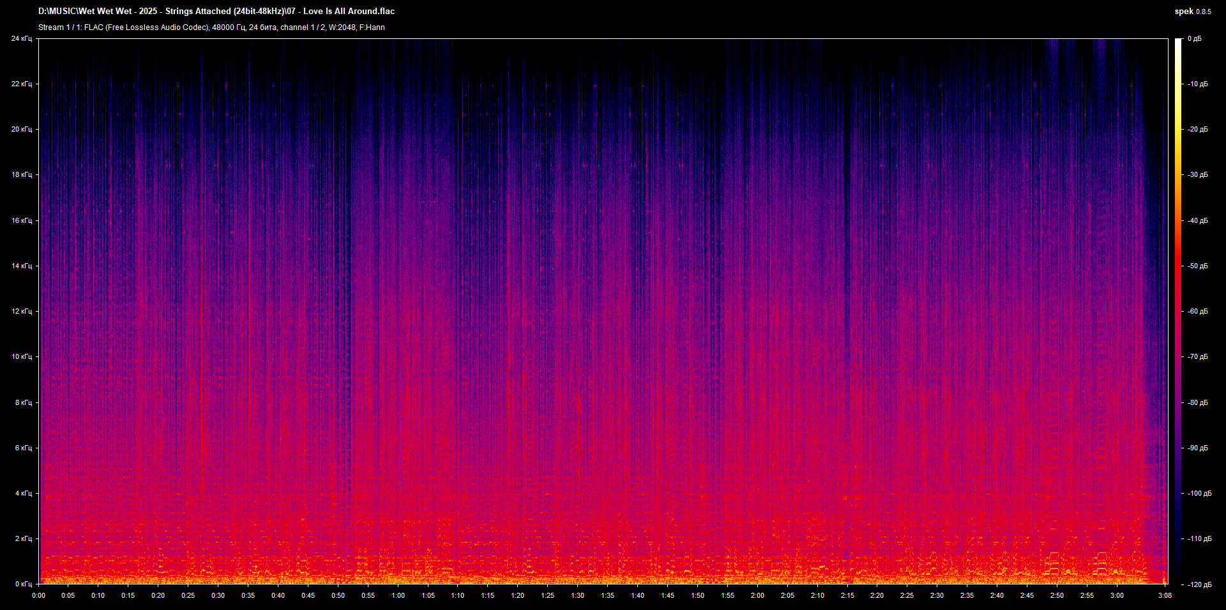Click the -110 дБ level scale label
This screenshot has height=610, width=1226.
(x=1199, y=539)
